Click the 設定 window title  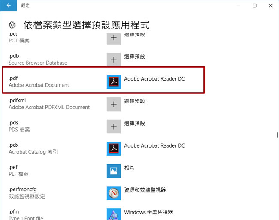click(x=25, y=6)
